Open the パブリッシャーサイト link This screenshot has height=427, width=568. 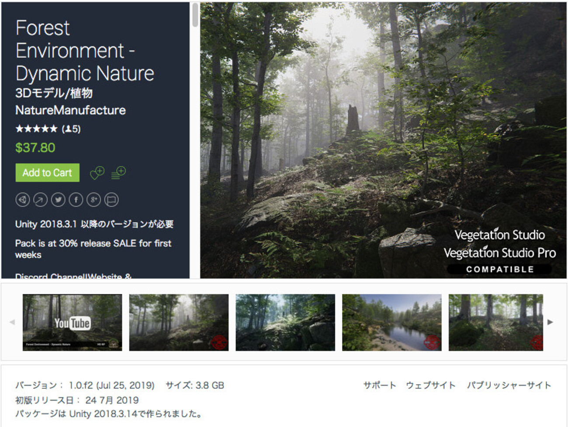[x=509, y=385]
